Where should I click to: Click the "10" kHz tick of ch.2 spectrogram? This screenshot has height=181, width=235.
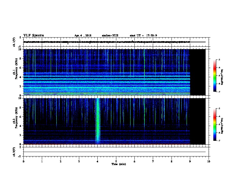click(x=20, y=98)
